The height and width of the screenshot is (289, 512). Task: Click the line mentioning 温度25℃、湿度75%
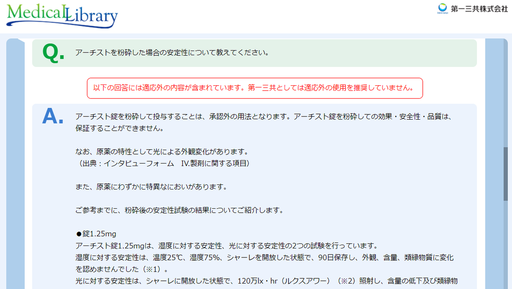(x=264, y=257)
